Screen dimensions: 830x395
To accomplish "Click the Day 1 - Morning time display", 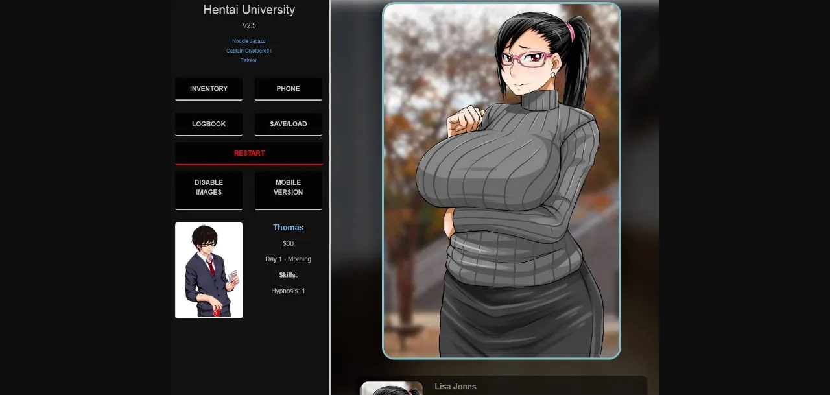I will (x=288, y=259).
